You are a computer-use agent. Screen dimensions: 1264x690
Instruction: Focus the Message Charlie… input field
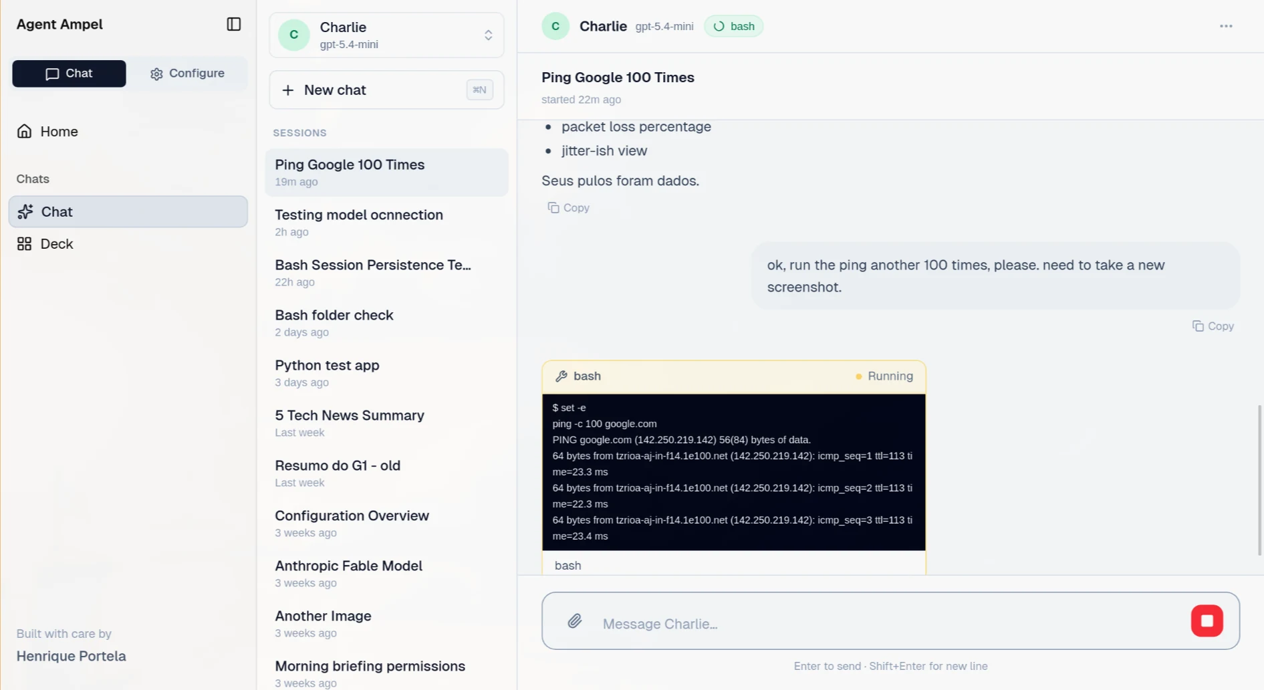[x=889, y=624]
